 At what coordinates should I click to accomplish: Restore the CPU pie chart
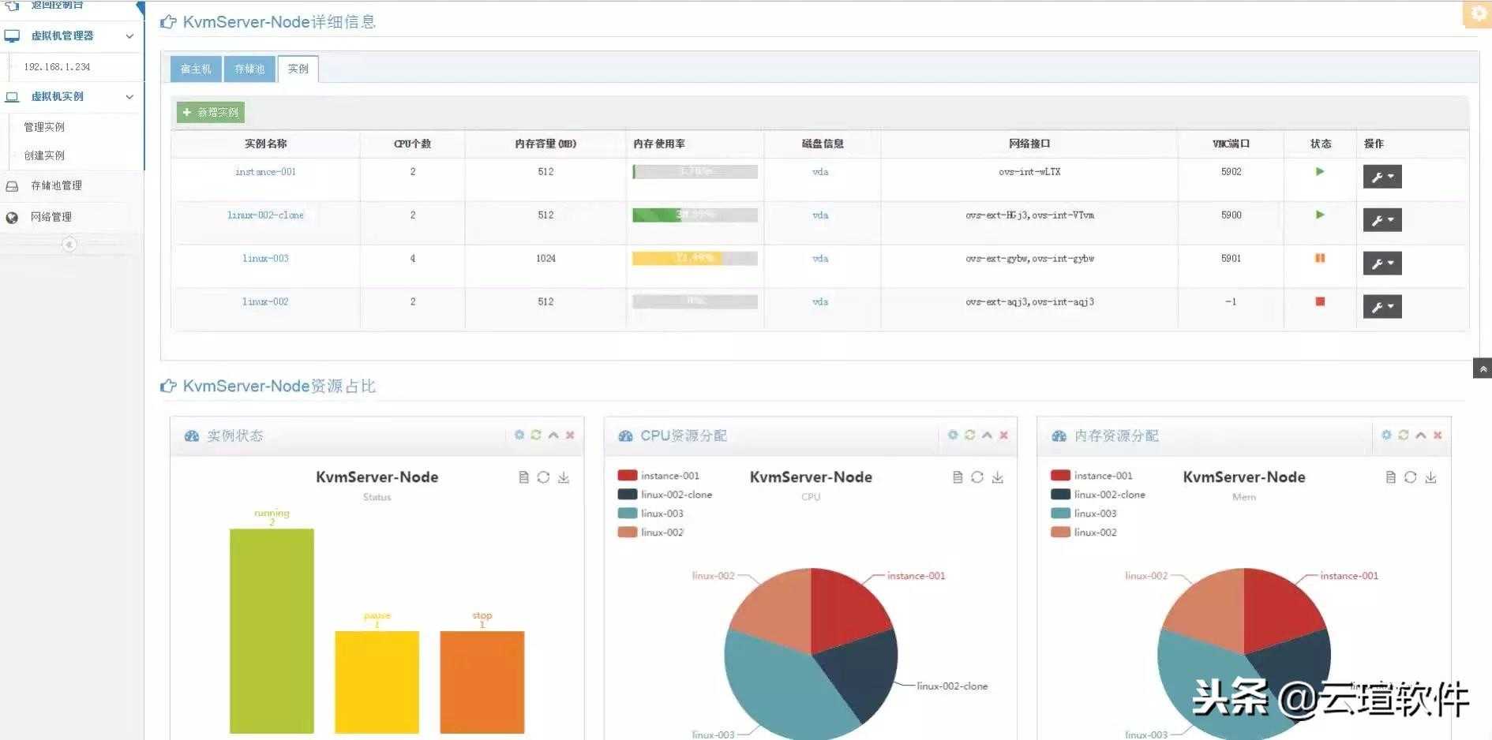coord(977,477)
